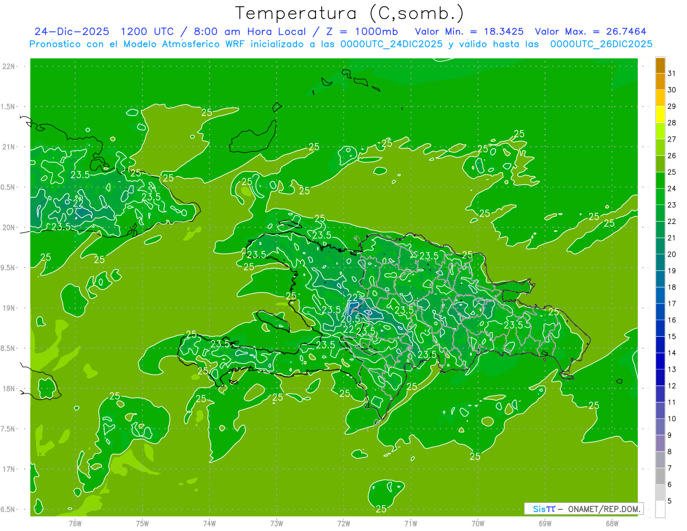The width and height of the screenshot is (687, 531).
Task: Click the color bar label '27'
Action: [672, 139]
